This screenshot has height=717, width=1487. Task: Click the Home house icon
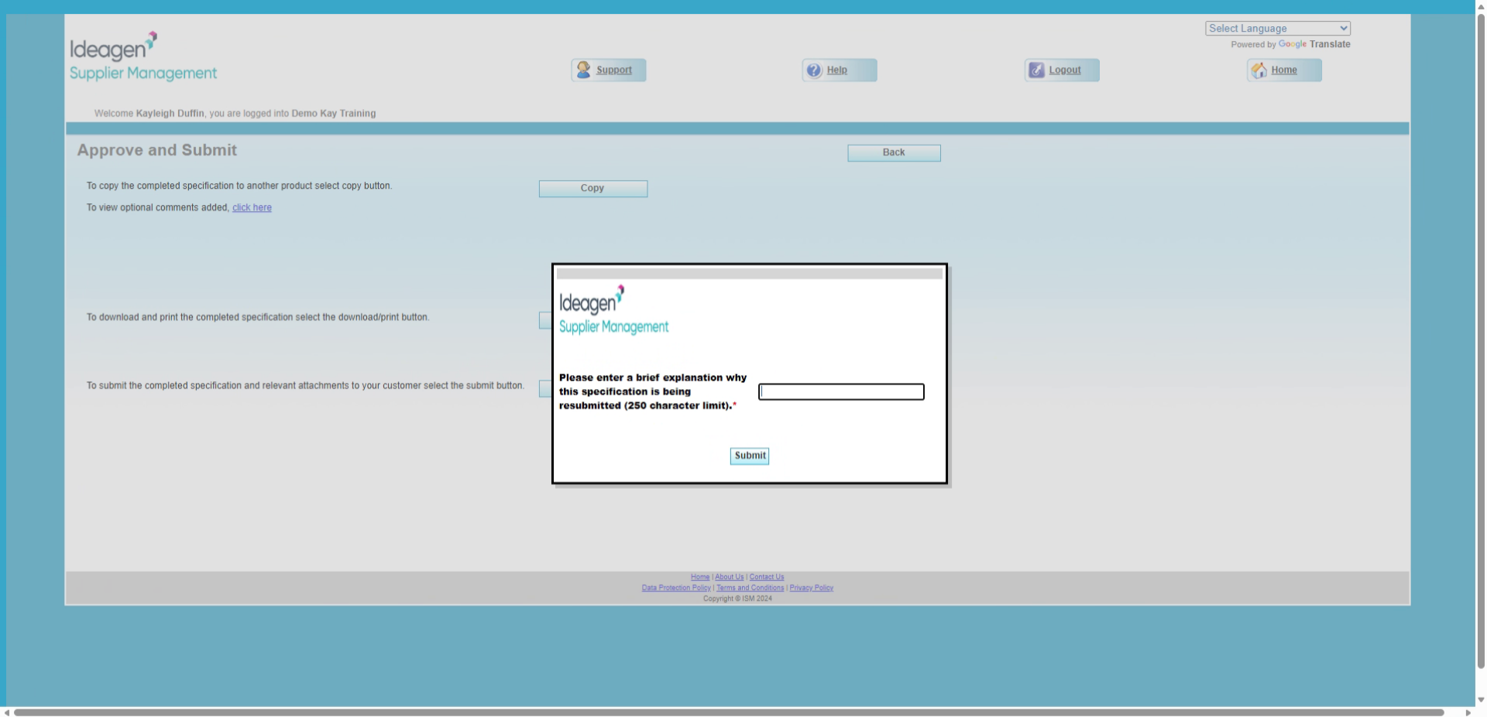click(1259, 70)
